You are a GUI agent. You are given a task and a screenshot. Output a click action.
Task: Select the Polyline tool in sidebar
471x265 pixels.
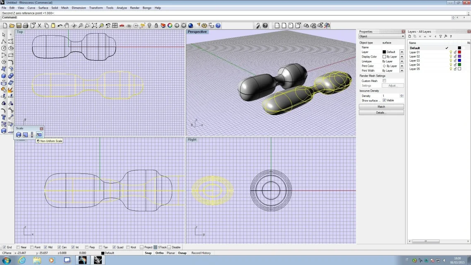[x=4, y=41]
